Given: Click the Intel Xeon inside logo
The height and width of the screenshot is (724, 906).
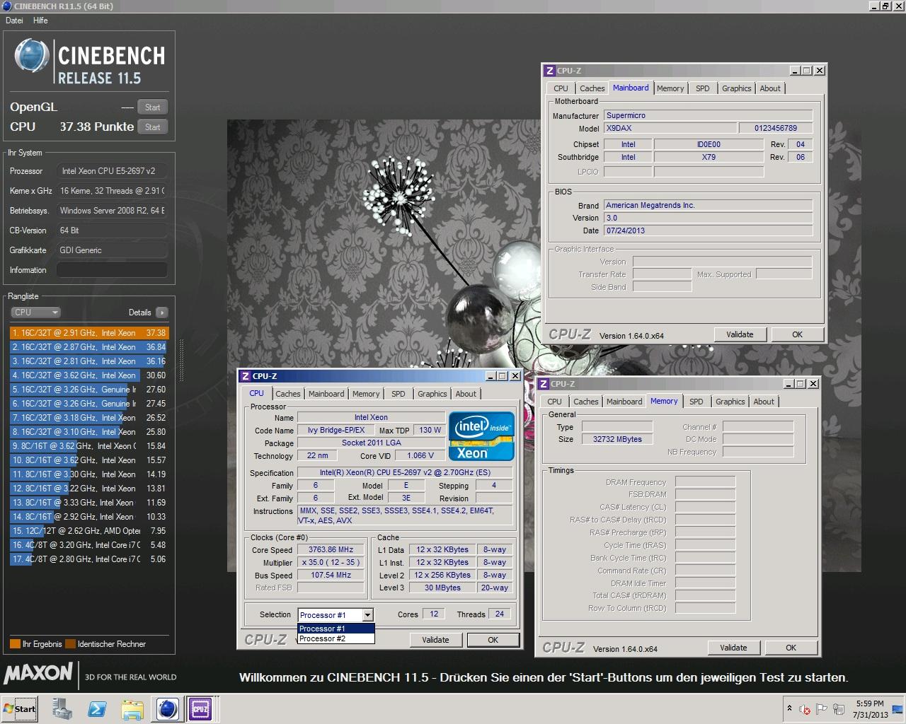Looking at the screenshot, I should tap(482, 436).
